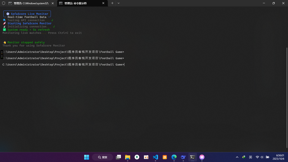The height and width of the screenshot is (162, 288).
Task: Click the colorful tray app icon
Action: (x=244, y=157)
